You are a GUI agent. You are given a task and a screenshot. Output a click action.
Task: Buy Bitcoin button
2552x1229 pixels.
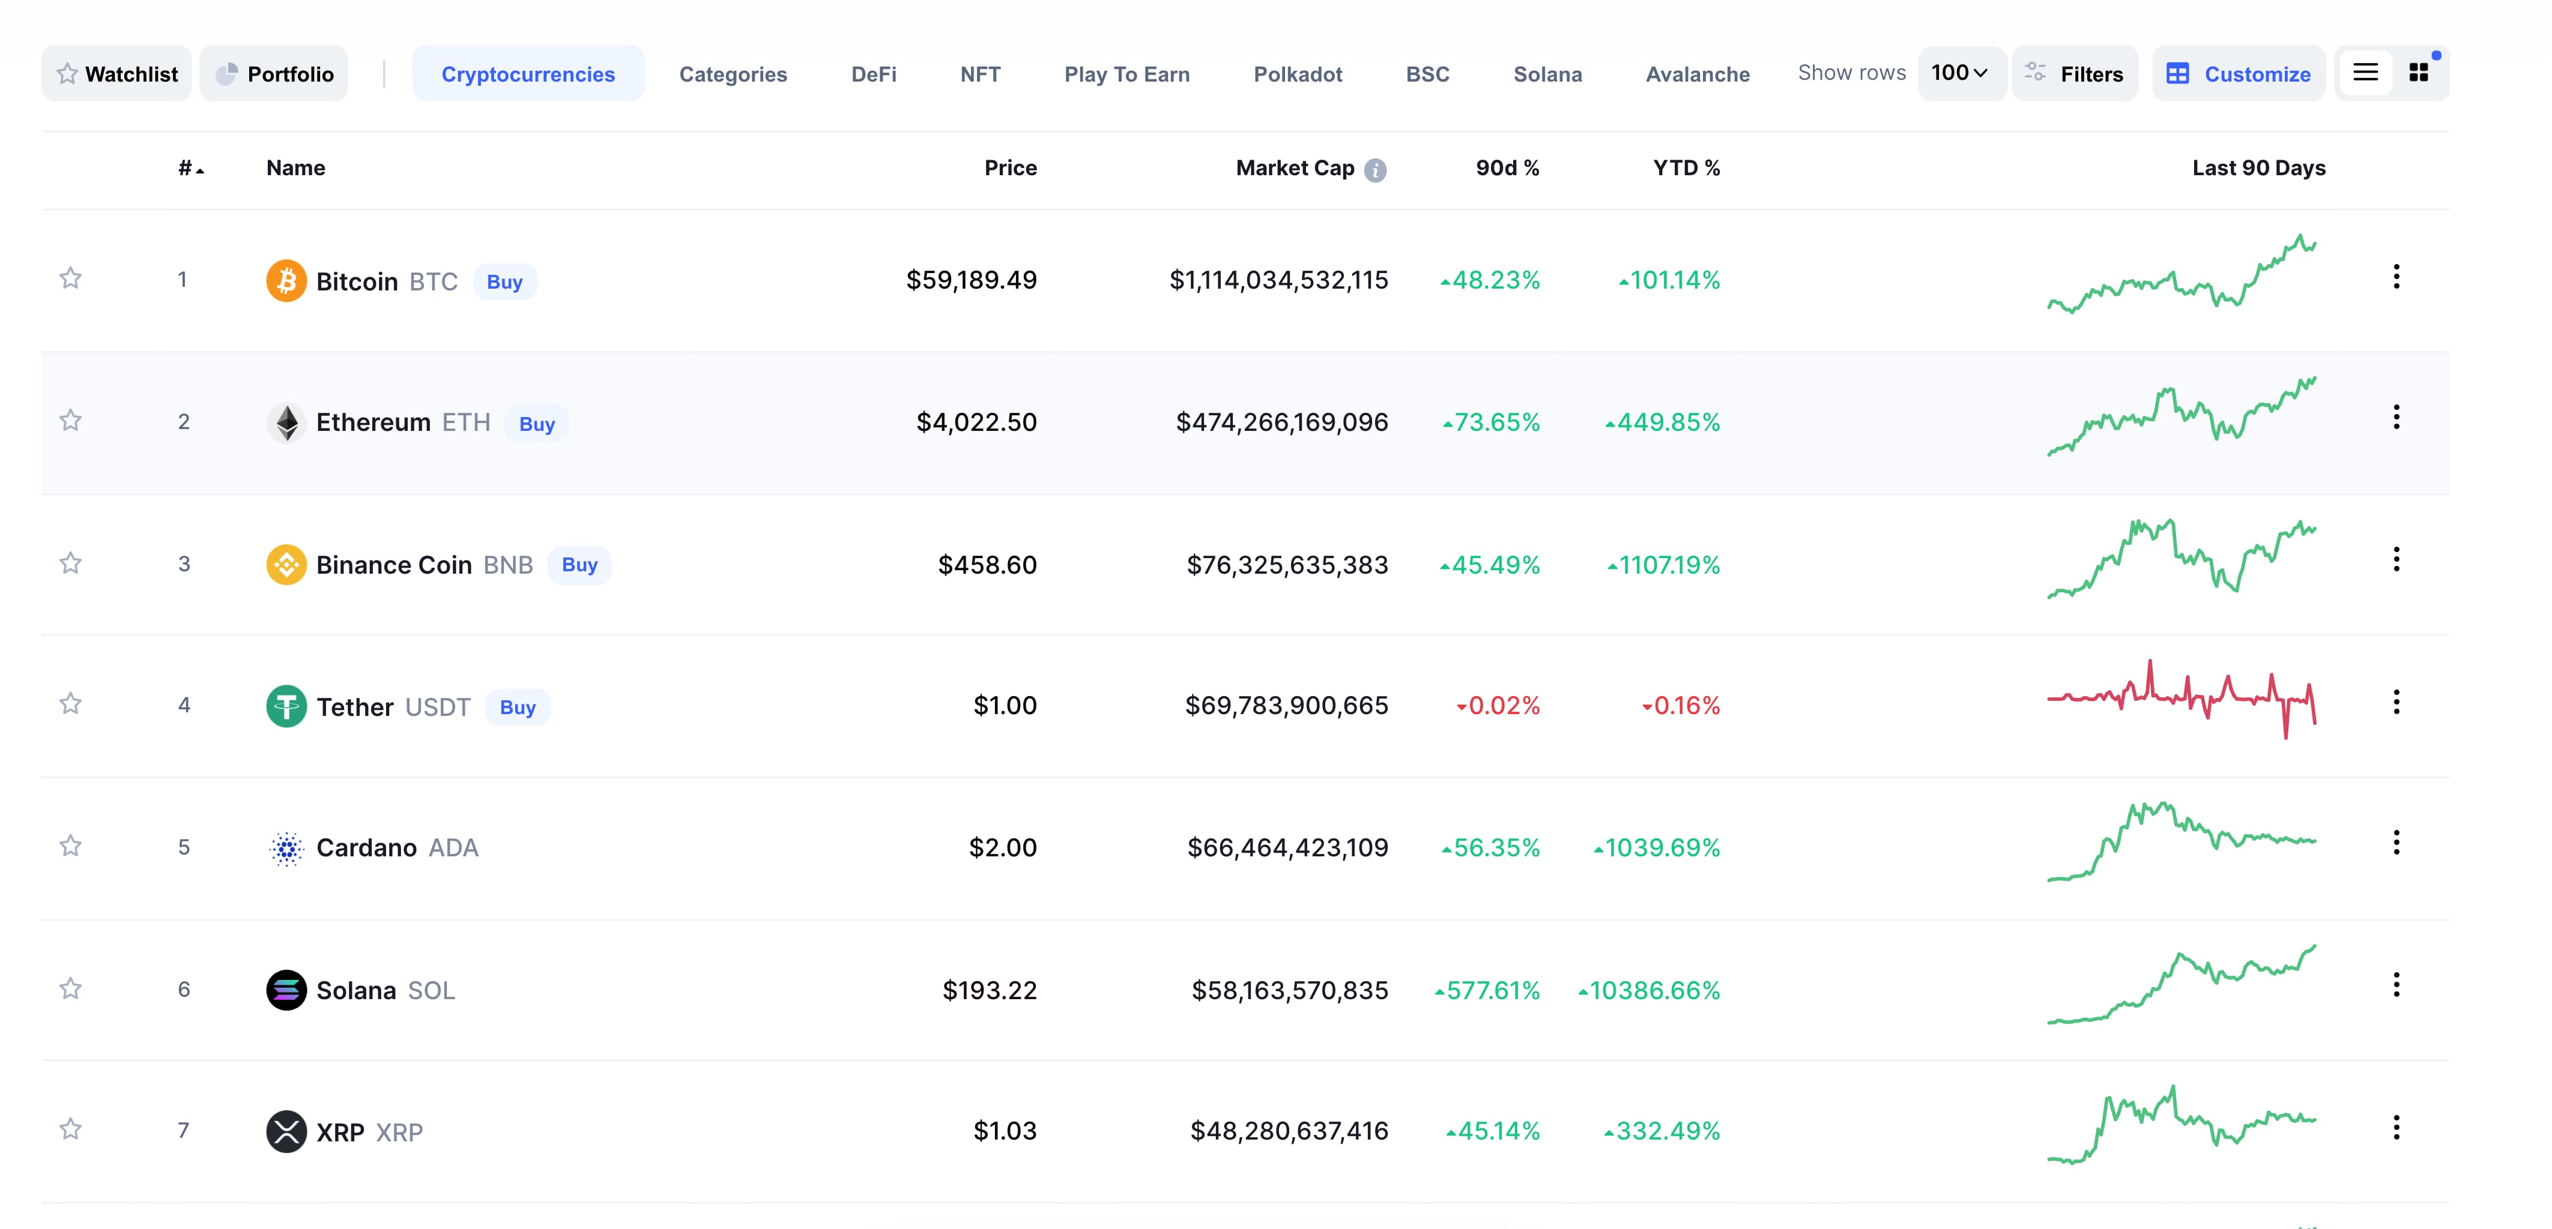pyautogui.click(x=504, y=282)
